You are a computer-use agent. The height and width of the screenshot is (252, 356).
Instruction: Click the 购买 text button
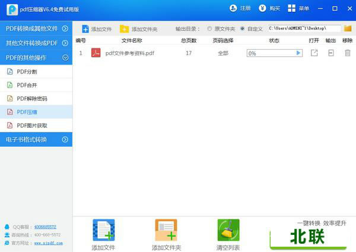pyautogui.click(x=275, y=8)
